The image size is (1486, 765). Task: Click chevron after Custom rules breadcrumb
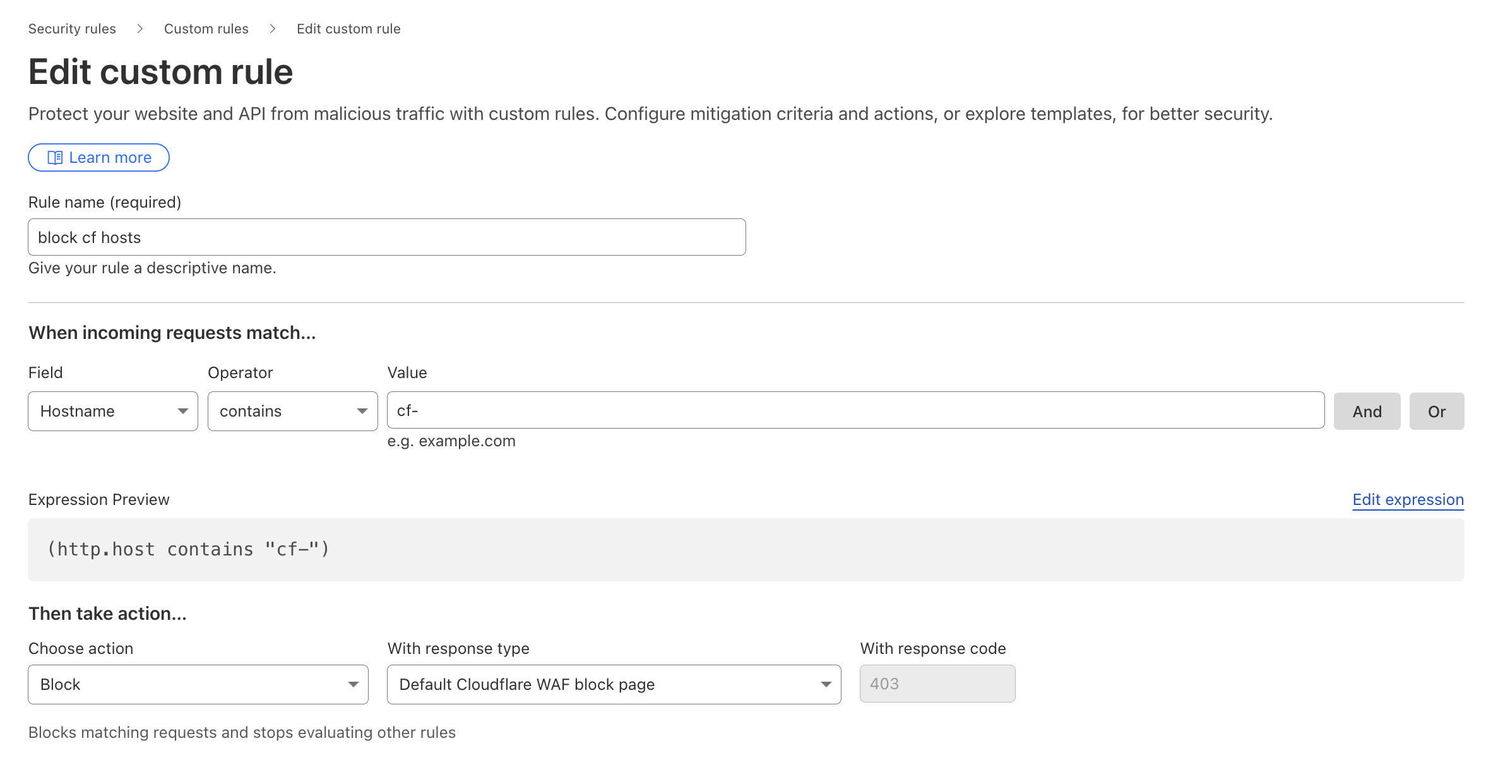273,29
